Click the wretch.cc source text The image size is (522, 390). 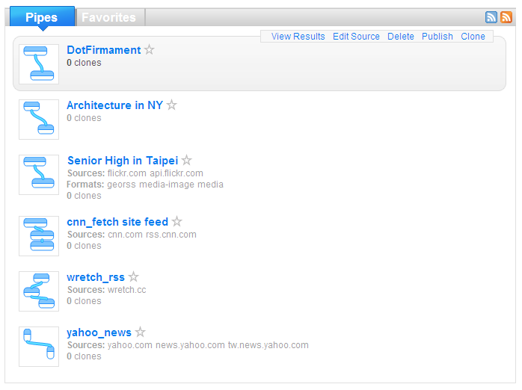pyautogui.click(x=127, y=290)
